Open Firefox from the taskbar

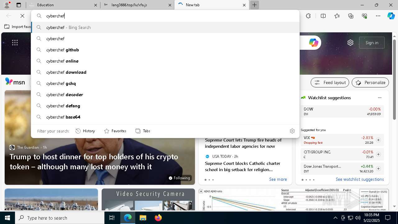click(158, 218)
